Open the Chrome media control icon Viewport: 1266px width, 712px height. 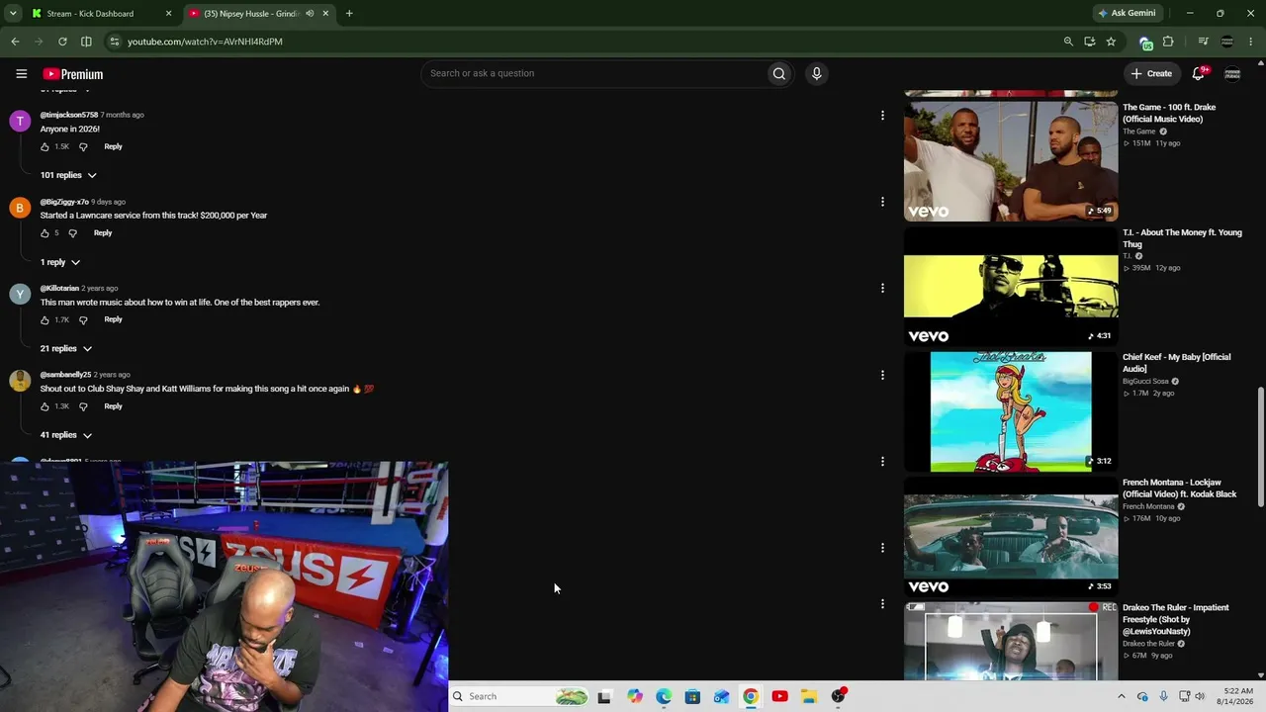tap(1203, 42)
